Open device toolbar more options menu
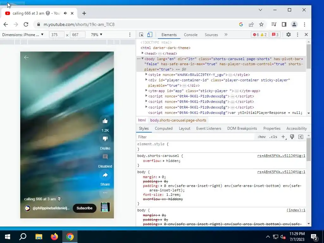Screen dimensions: 324x243 click(x=130, y=35)
